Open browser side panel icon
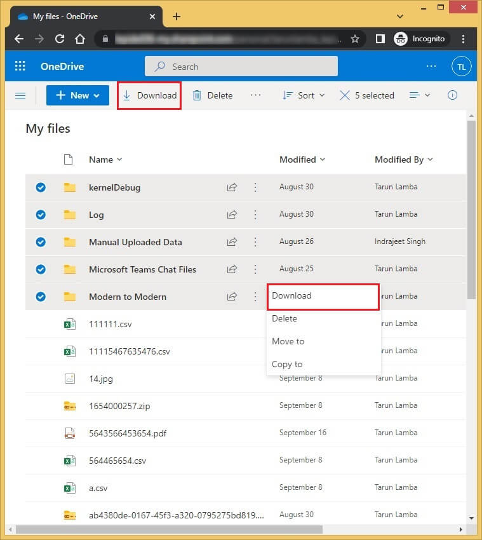482x540 pixels. click(380, 39)
